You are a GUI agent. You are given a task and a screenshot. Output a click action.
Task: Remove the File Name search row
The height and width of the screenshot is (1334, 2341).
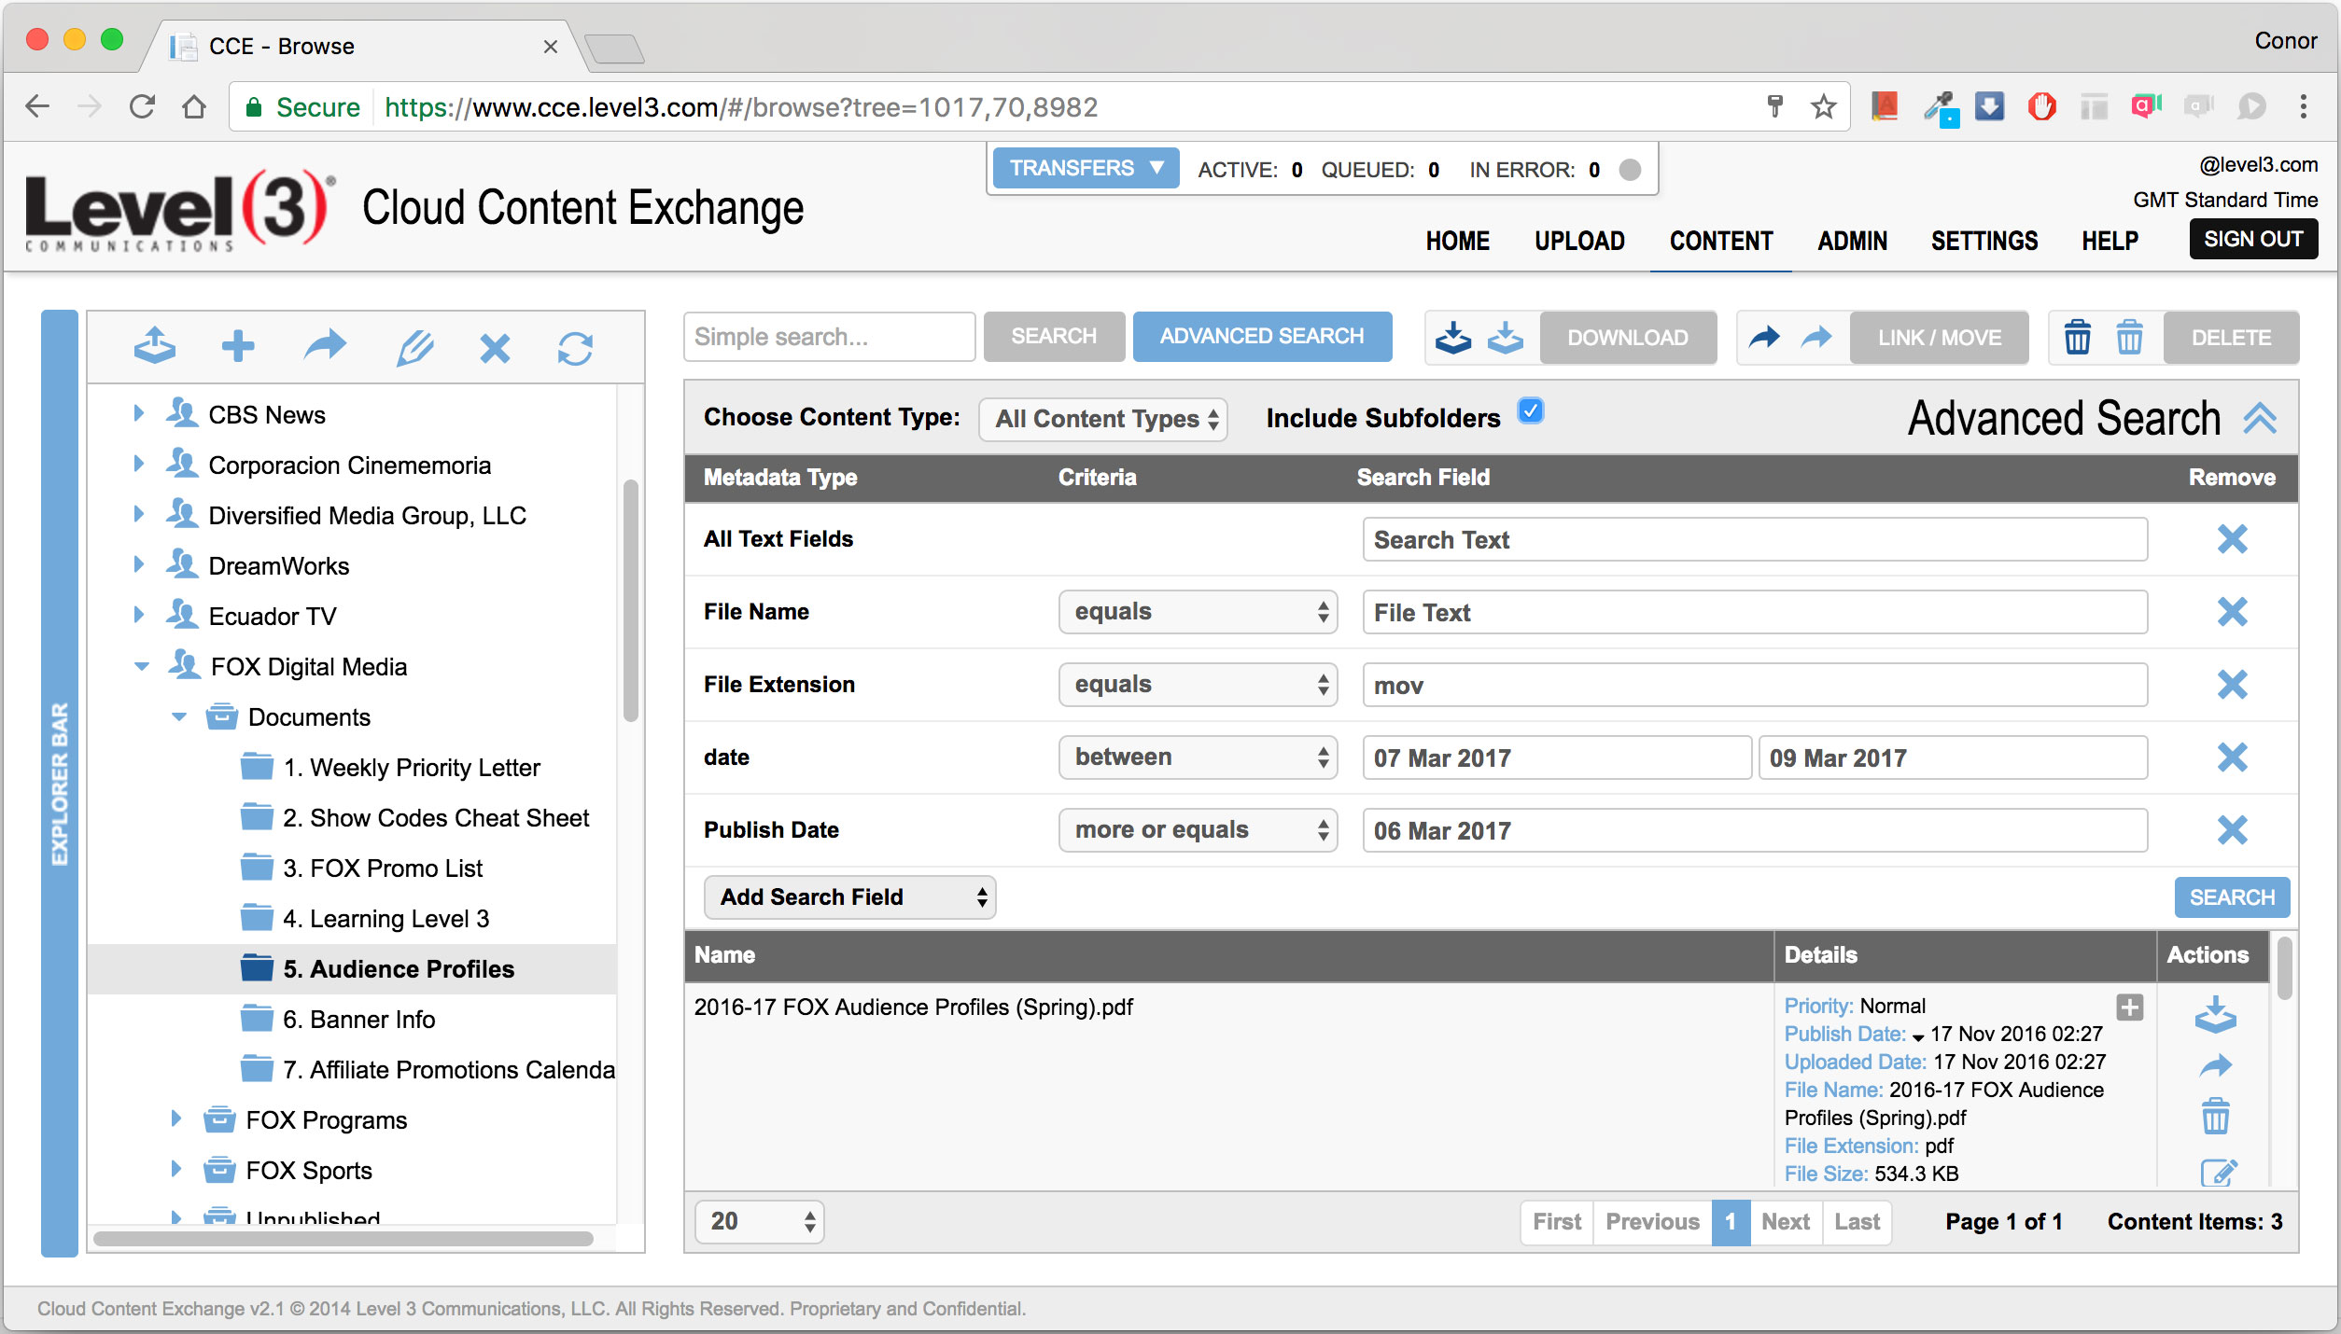2232,612
